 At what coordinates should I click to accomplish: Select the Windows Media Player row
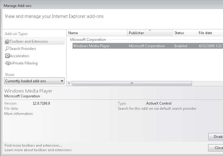148,46
